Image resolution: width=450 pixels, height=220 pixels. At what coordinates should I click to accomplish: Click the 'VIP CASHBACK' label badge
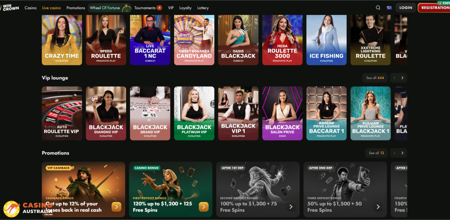[x=59, y=168]
